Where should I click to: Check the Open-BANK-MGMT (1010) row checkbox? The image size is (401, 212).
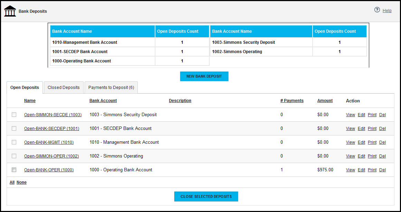pyautogui.click(x=14, y=142)
